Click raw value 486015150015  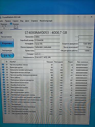pos(81,95)
